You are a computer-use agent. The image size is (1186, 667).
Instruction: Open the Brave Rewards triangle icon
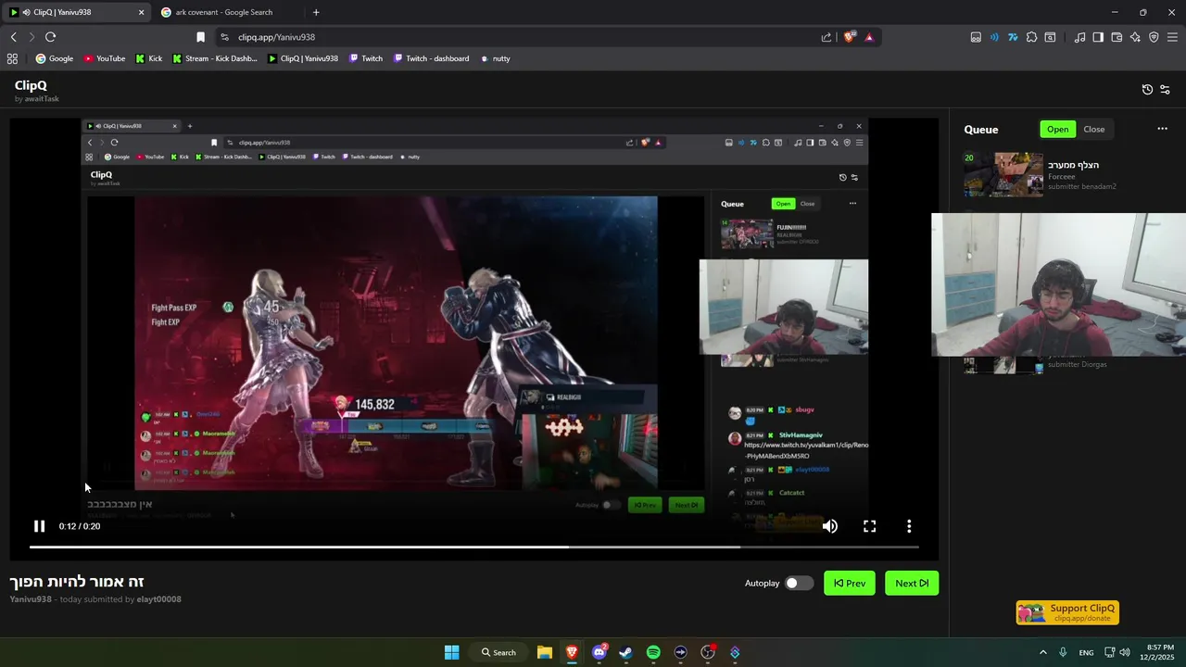869,37
